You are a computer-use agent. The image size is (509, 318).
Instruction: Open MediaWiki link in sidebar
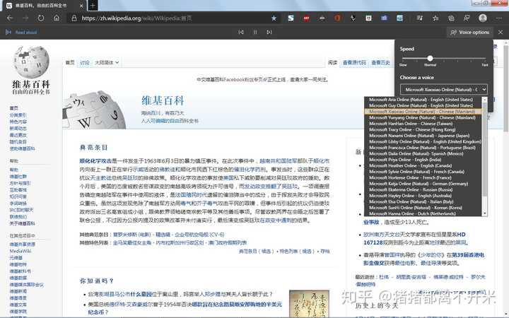coord(21,251)
